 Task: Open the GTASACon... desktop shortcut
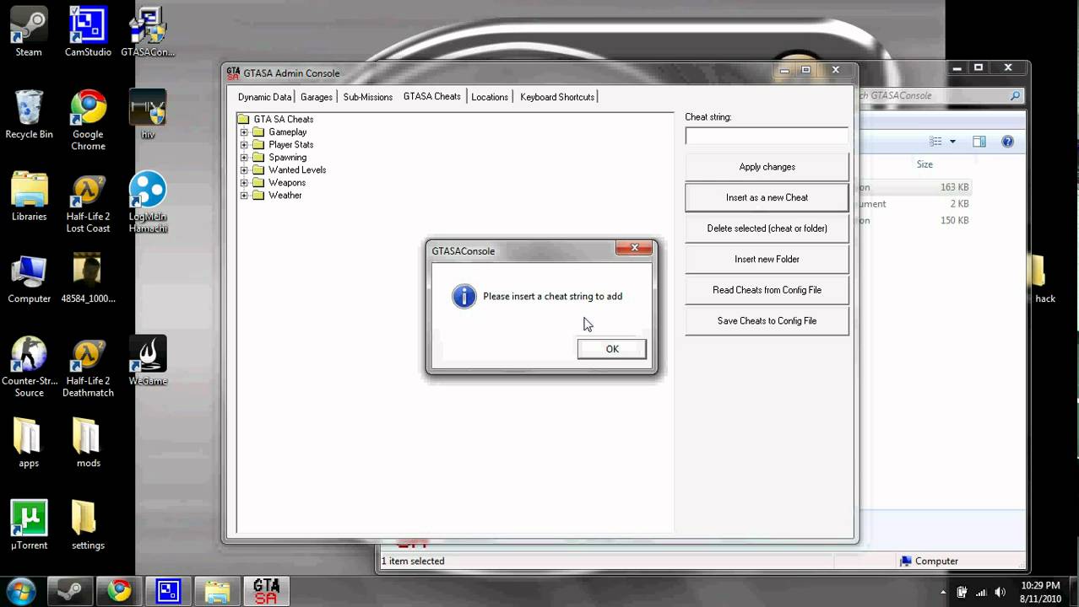[x=148, y=32]
